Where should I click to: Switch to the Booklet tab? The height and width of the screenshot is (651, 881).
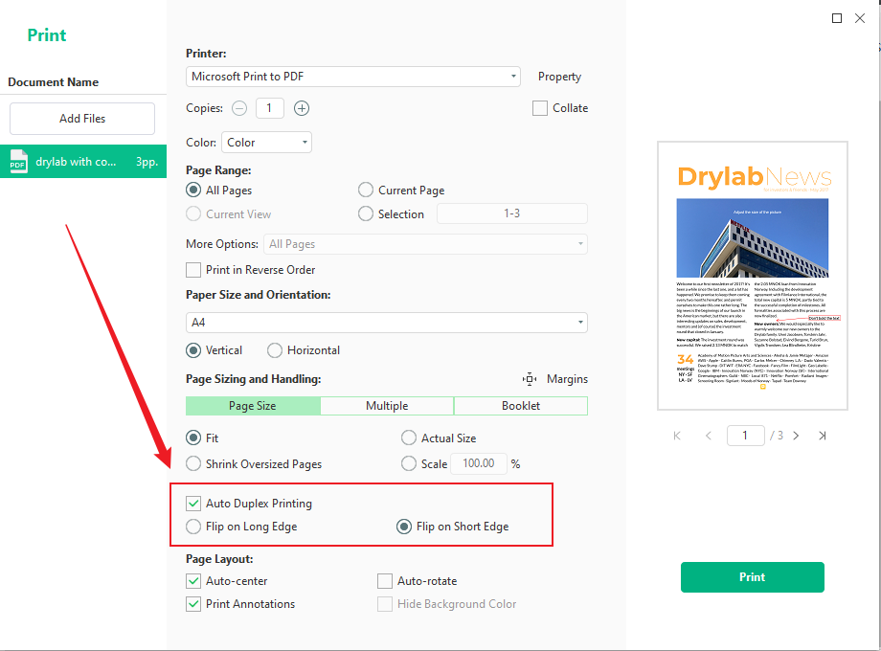[520, 405]
